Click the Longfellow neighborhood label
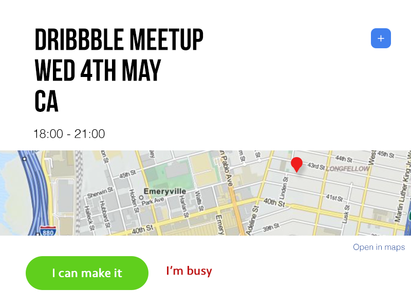The image size is (411, 308). coord(348,169)
